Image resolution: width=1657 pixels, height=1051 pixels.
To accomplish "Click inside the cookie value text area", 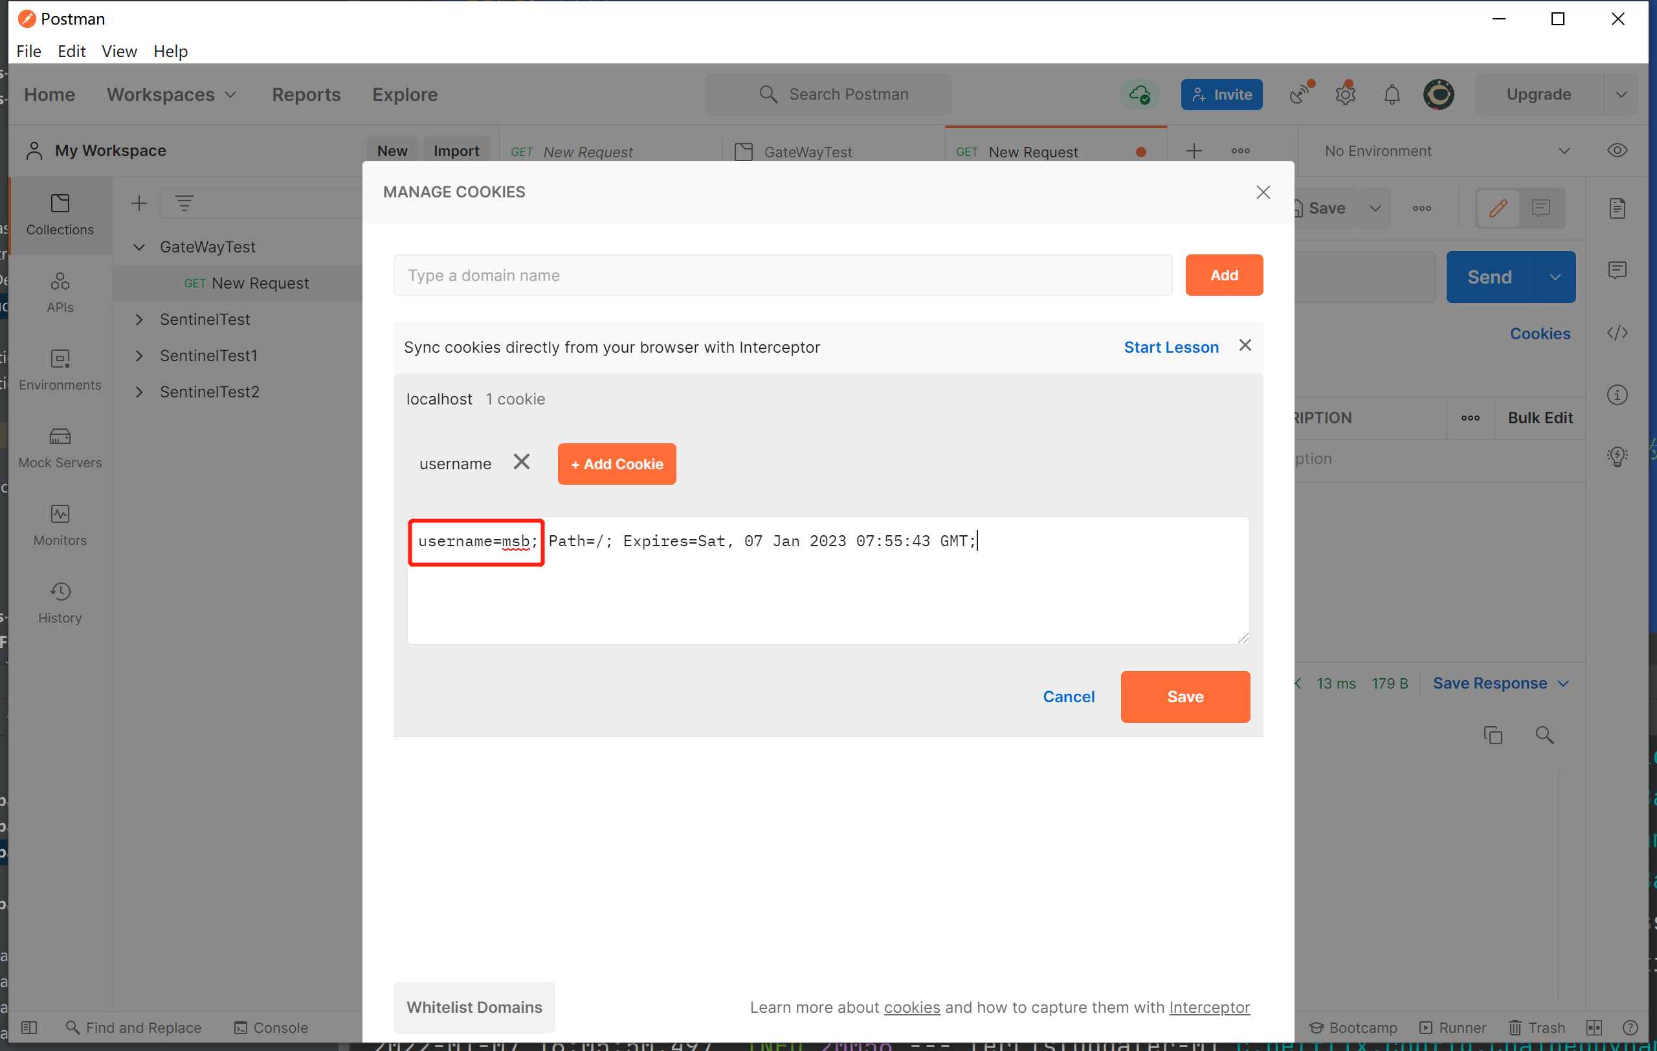I will (828, 581).
